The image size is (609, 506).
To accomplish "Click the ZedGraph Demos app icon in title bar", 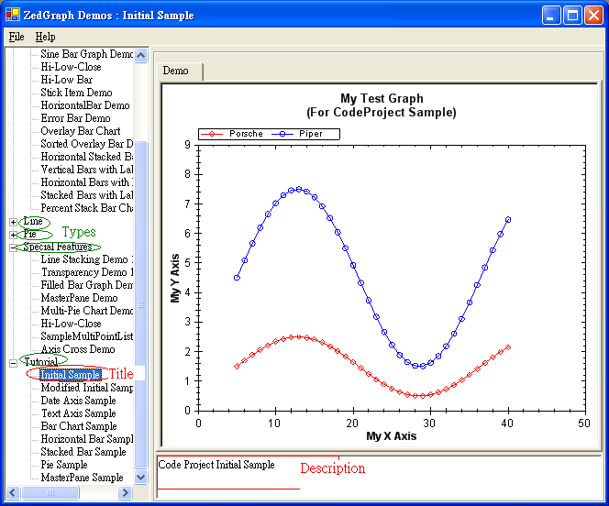I will click(13, 15).
